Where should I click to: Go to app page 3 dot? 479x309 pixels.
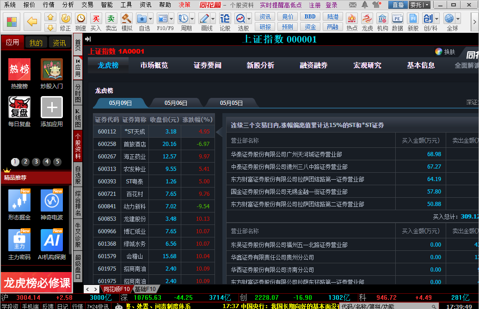pos(36,162)
